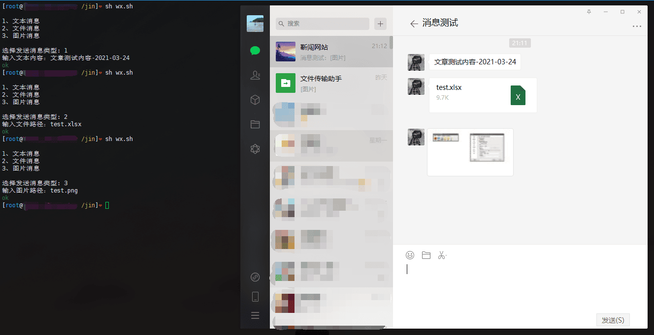Screen dimensions: 654x335
Task: Open the cube workbench icon in sidebar
Action: 255,100
